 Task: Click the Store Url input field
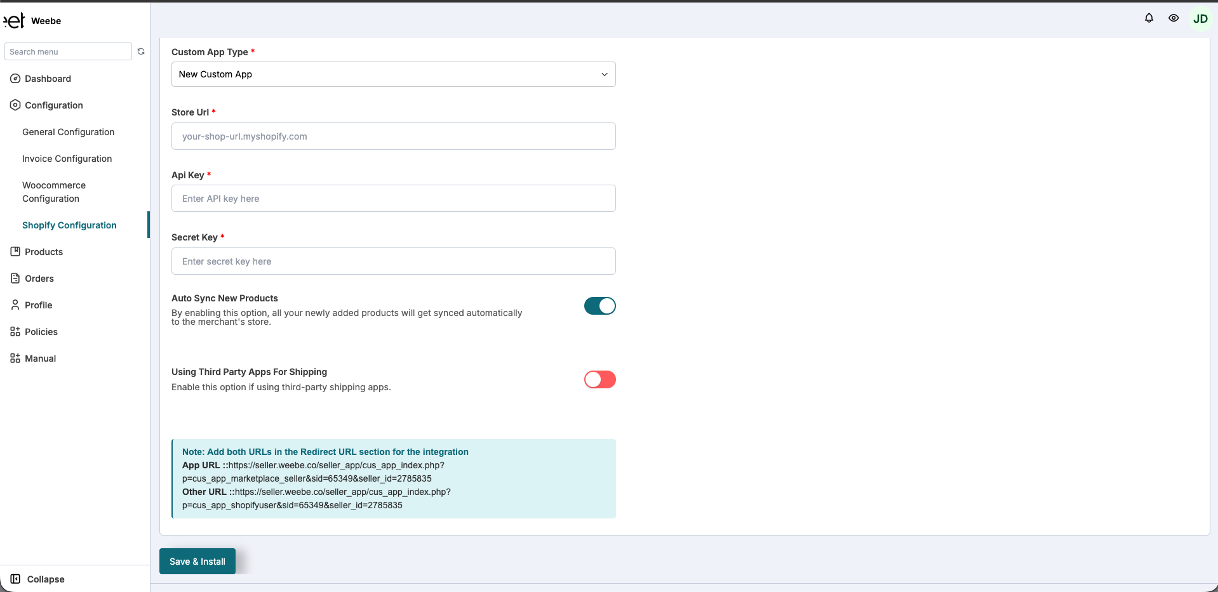pyautogui.click(x=393, y=136)
